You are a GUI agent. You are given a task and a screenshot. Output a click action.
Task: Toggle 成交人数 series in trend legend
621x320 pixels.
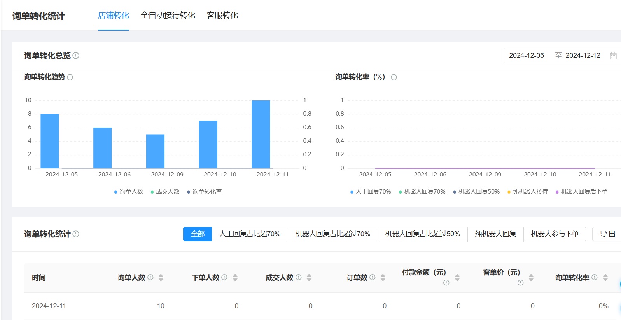click(165, 192)
